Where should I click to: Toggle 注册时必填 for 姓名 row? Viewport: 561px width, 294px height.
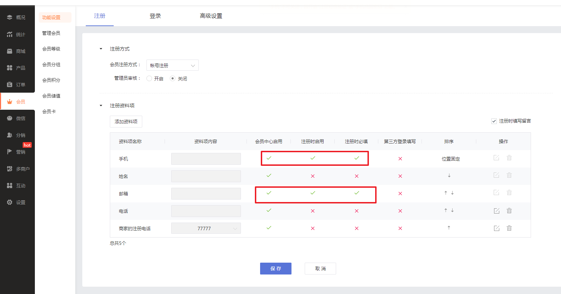(357, 176)
